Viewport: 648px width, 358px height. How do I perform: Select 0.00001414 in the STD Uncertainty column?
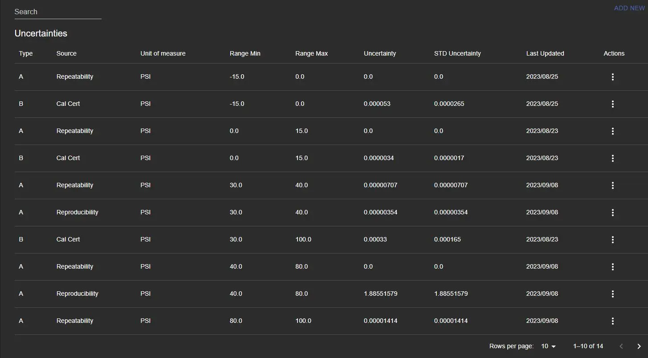pyautogui.click(x=451, y=321)
